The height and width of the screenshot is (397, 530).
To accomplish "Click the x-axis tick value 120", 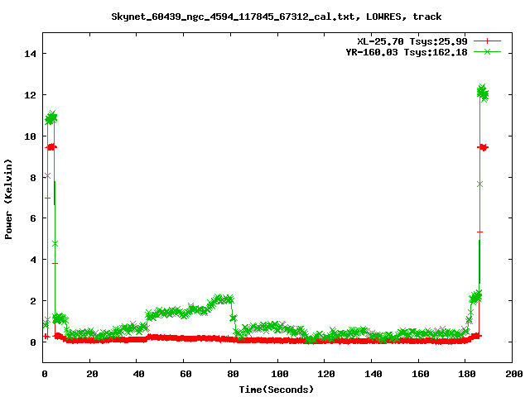I will pyautogui.click(x=326, y=374).
